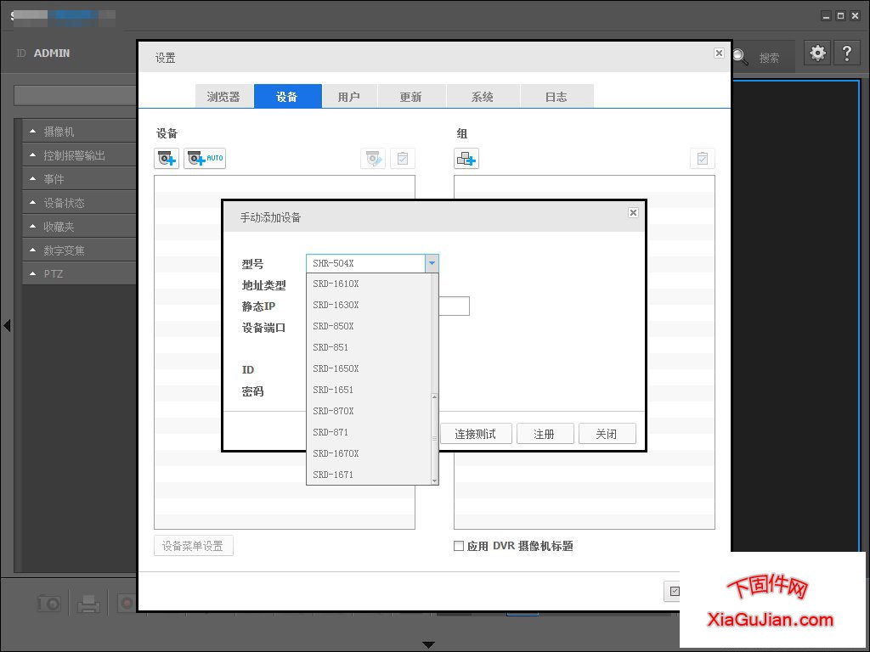The height and width of the screenshot is (652, 870).
Task: Switch to the 浏览器 tab
Action: coord(223,97)
